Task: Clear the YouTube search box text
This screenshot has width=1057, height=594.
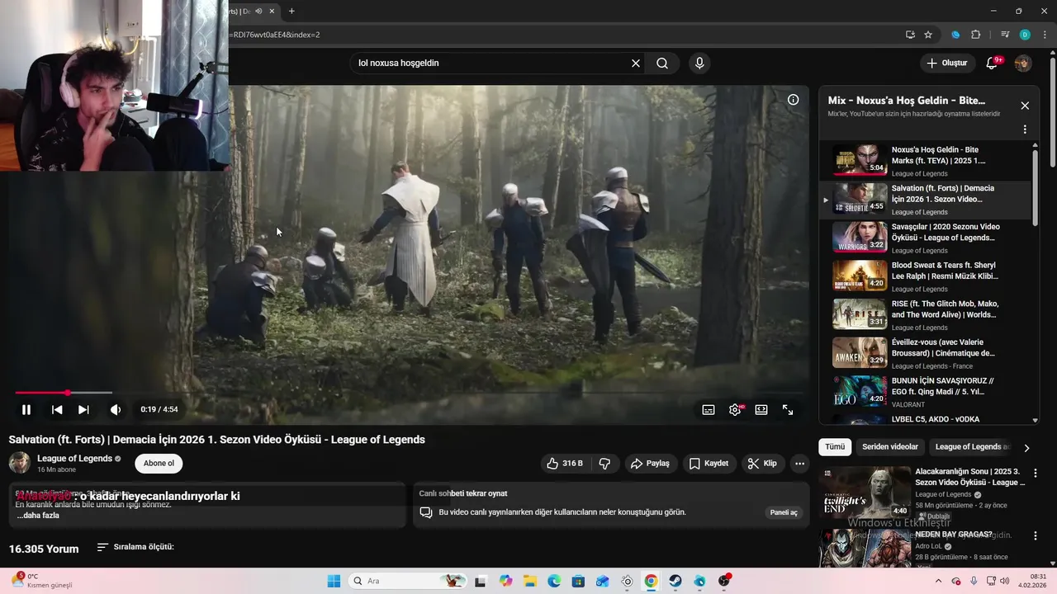Action: point(636,63)
